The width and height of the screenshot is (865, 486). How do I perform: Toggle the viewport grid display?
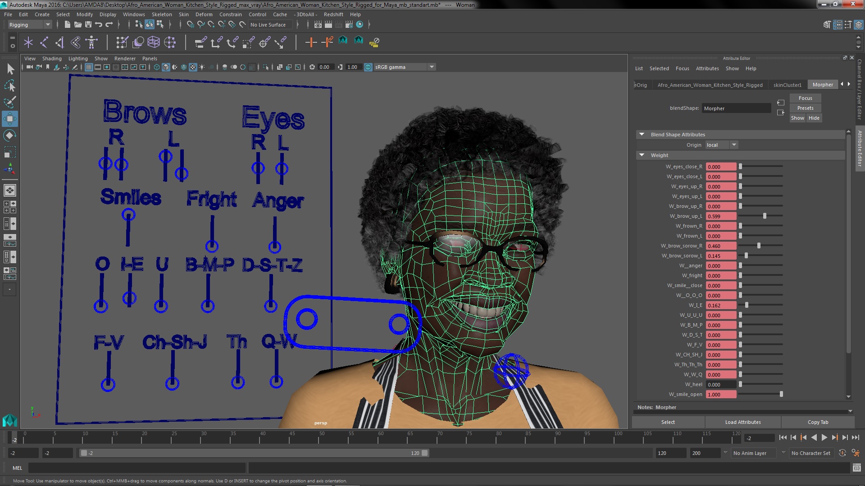point(89,67)
